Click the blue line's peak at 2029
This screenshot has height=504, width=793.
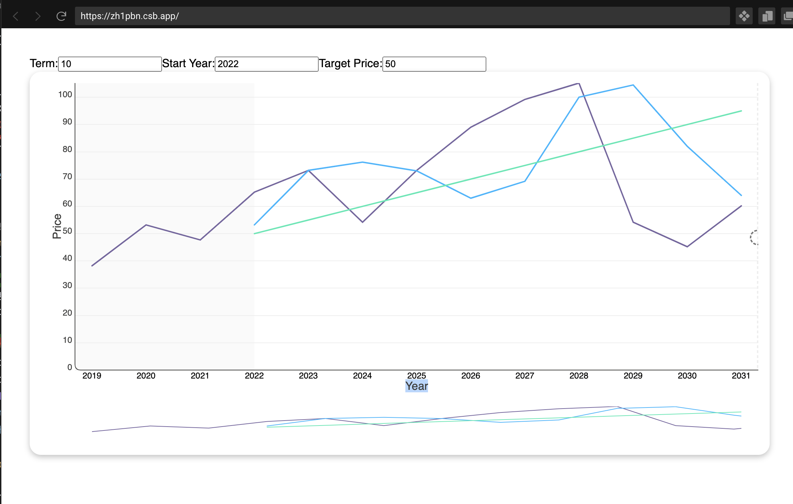[x=633, y=85]
